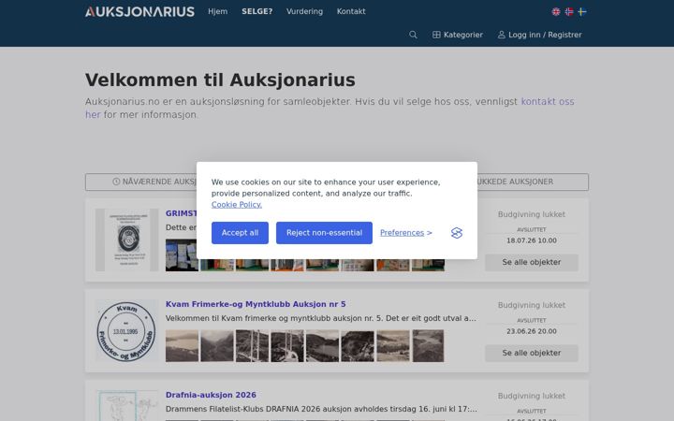The image size is (674, 421).
Task: Open SELGE? menu item
Action: [257, 11]
